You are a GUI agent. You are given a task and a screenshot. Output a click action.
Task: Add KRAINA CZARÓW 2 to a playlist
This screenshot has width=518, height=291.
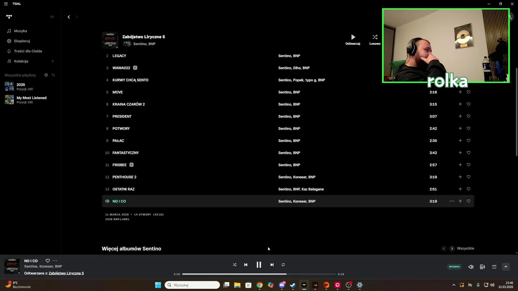tap(460, 104)
